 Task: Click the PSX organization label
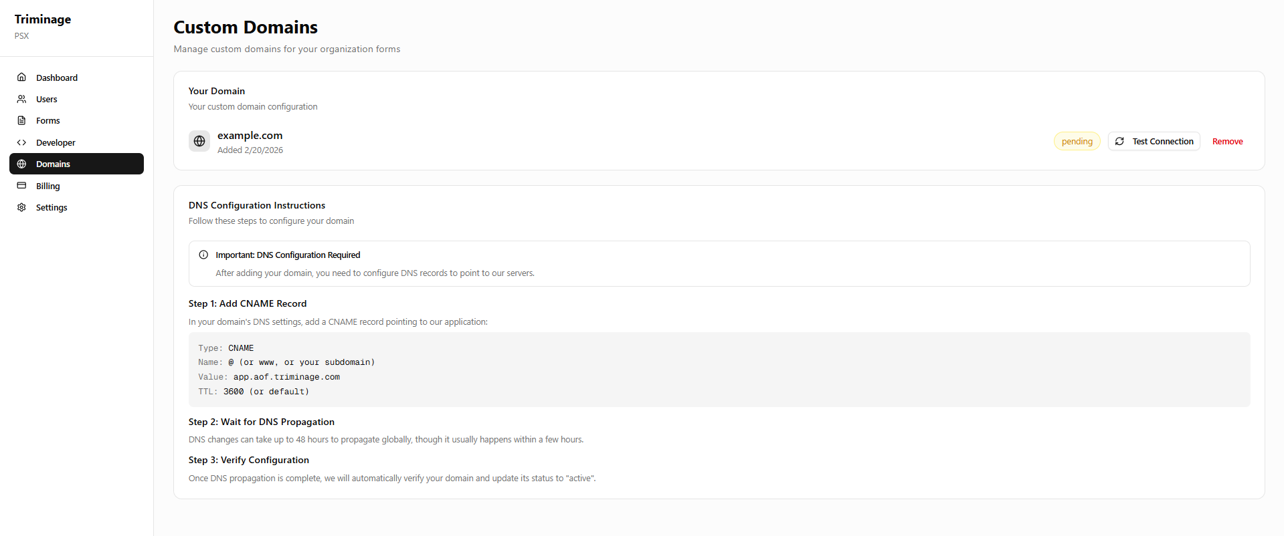pyautogui.click(x=22, y=36)
